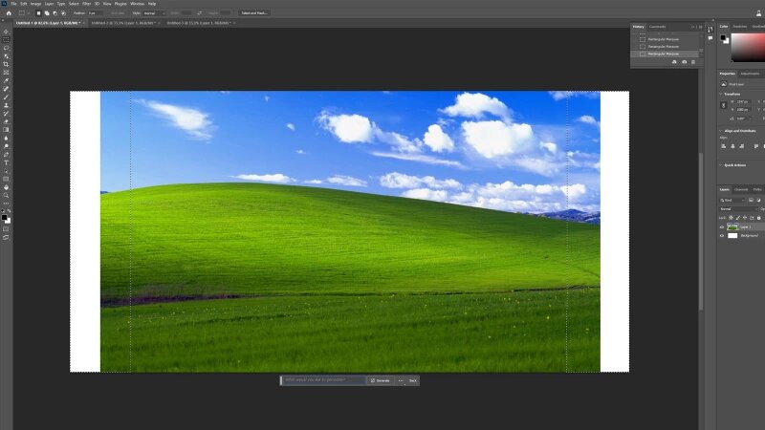Click the foreground color swatch in Color panel
Viewport: 765px width, 430px height.
(x=723, y=37)
